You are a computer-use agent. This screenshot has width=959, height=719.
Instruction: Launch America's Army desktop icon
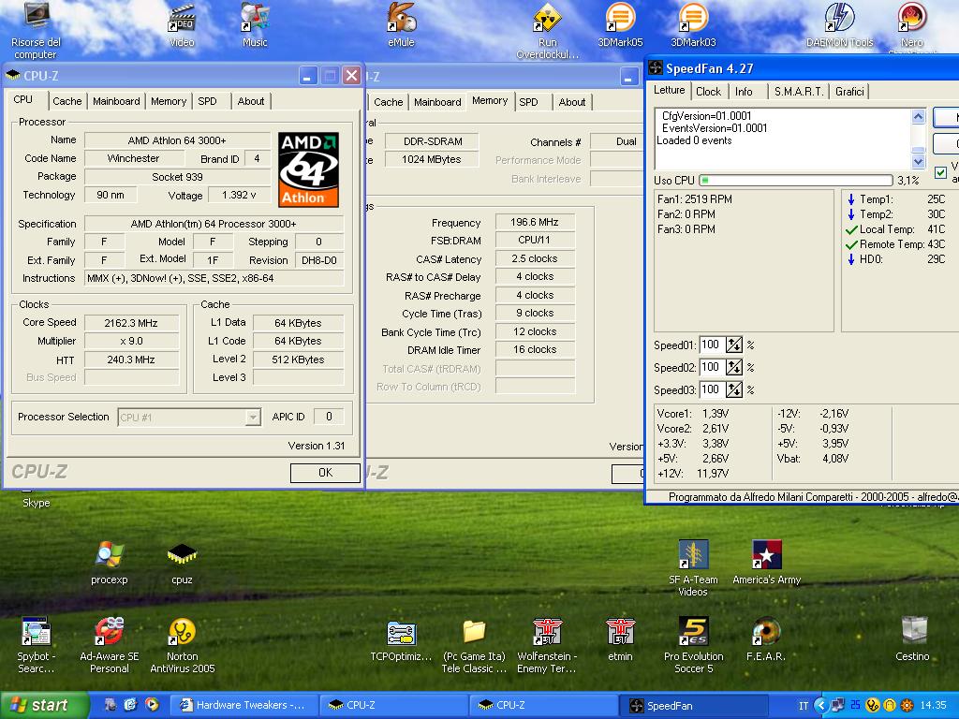[x=766, y=563]
